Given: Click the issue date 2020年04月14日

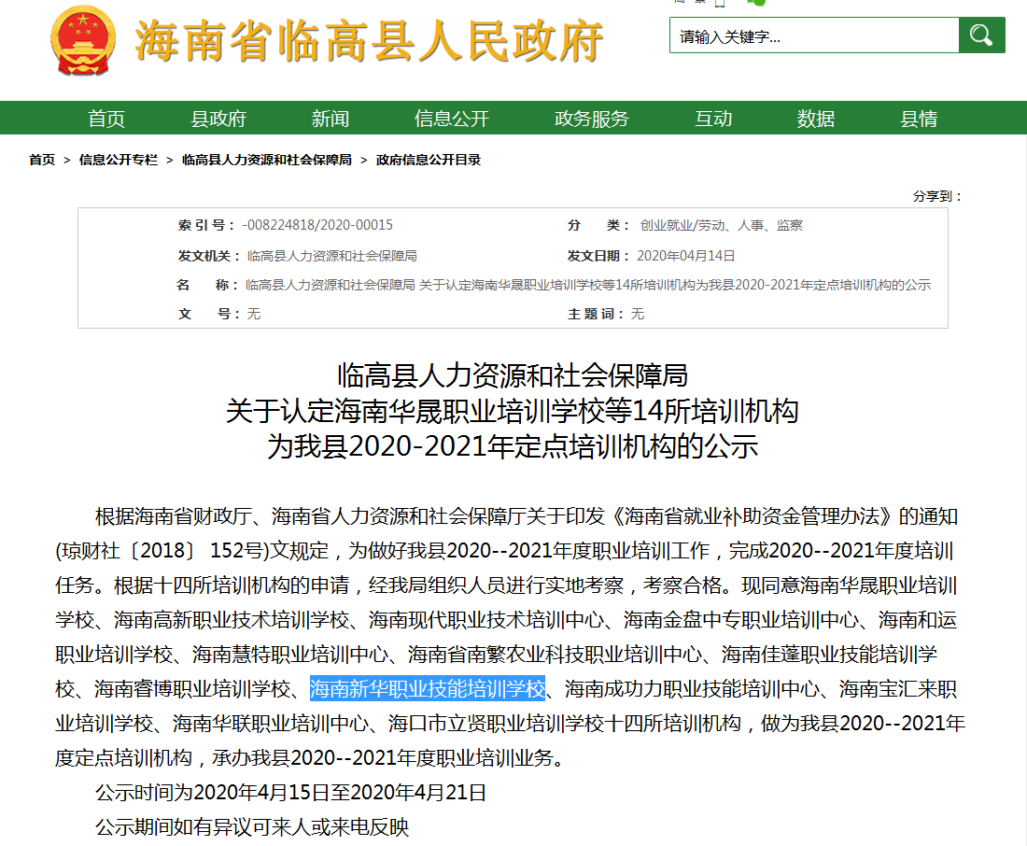Looking at the screenshot, I should pyautogui.click(x=686, y=256).
